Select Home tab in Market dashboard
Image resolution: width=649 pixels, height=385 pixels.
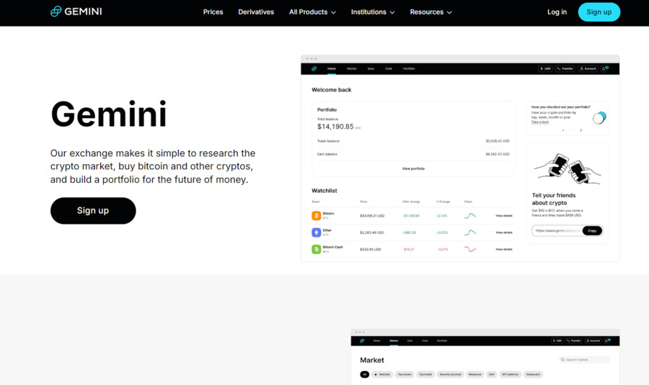(376, 341)
